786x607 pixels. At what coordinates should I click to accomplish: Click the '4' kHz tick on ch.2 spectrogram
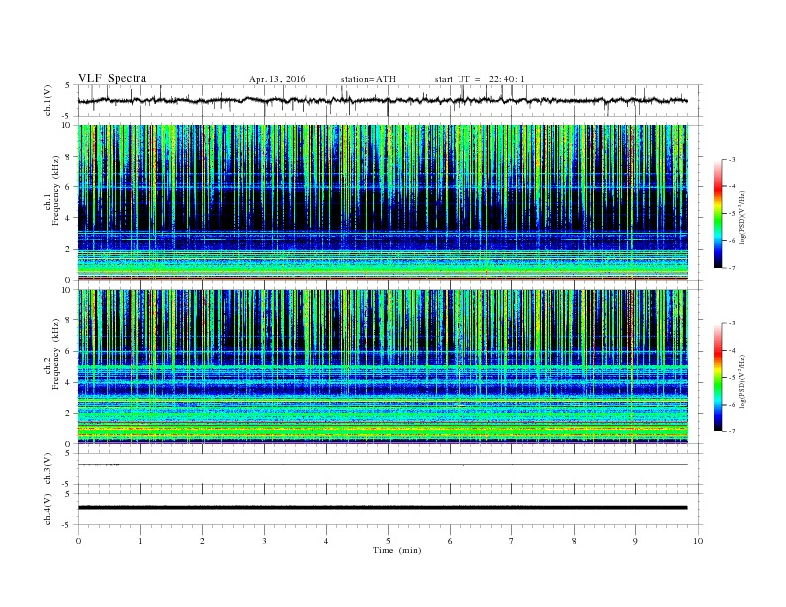point(68,382)
